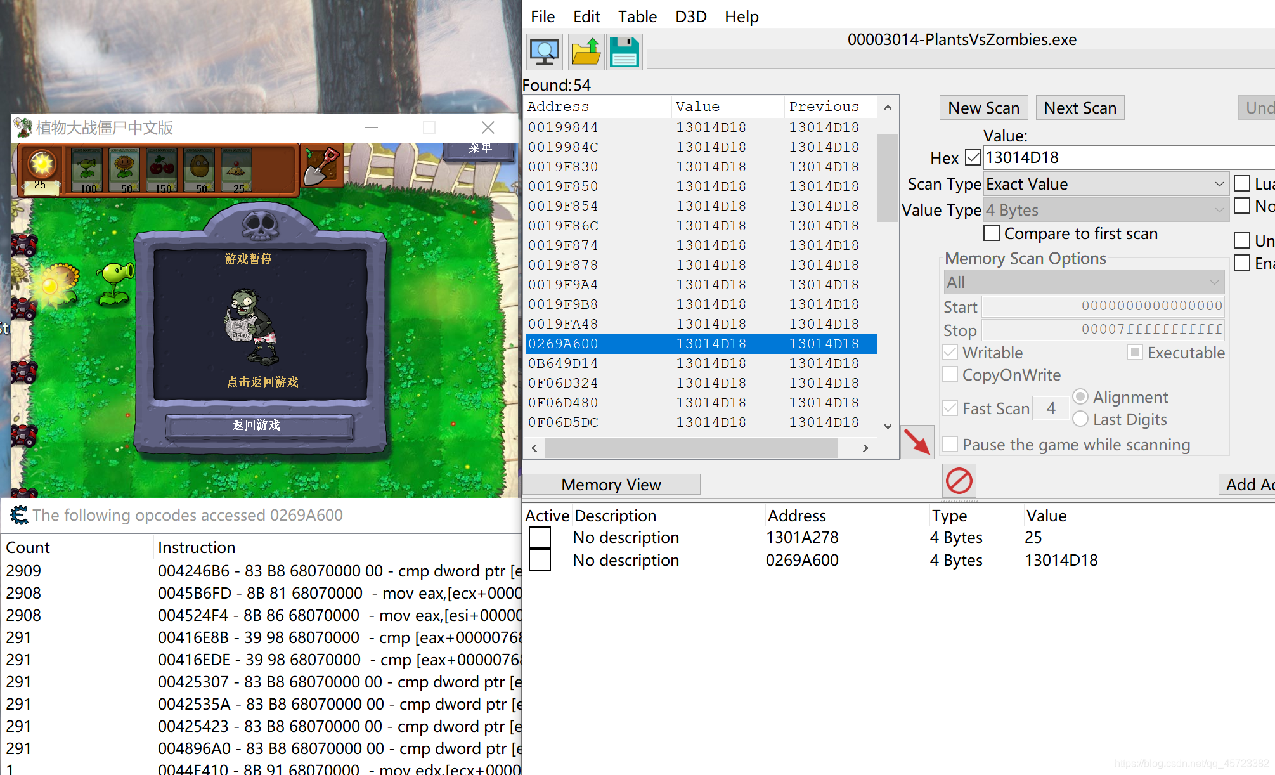The width and height of the screenshot is (1275, 775).
Task: Click the Plants vs Zombies window title icon
Action: coord(23,127)
